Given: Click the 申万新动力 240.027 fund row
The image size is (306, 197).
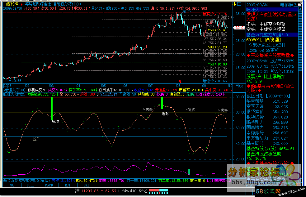Looking at the screenshot, I should [x=267, y=138].
